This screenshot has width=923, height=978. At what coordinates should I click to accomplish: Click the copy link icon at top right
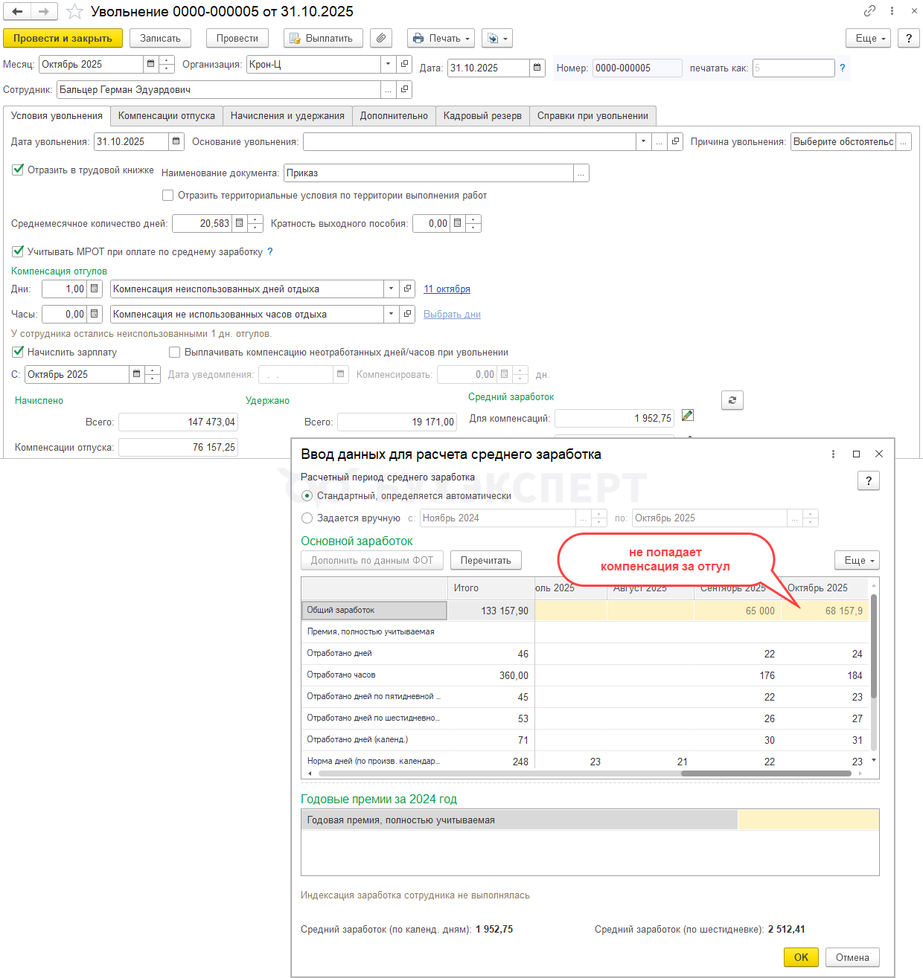click(869, 11)
